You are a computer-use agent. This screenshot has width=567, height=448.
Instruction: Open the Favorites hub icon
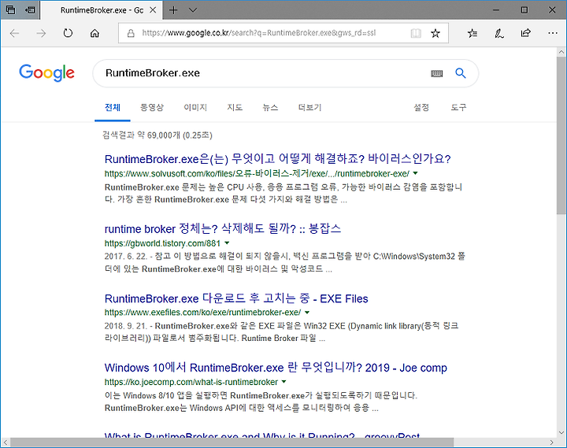point(472,33)
